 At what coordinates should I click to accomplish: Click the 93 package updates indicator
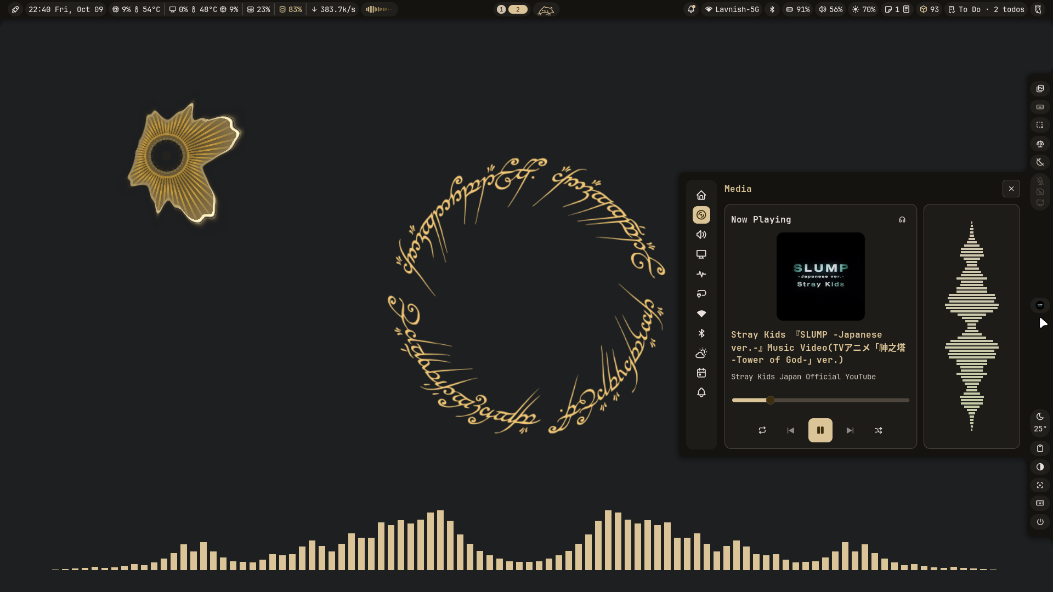[x=929, y=9]
